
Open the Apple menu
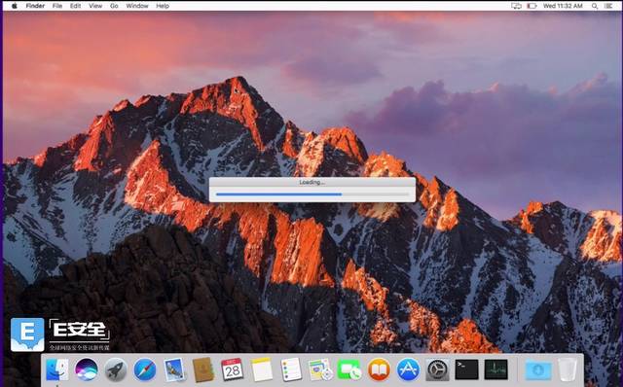click(x=15, y=6)
